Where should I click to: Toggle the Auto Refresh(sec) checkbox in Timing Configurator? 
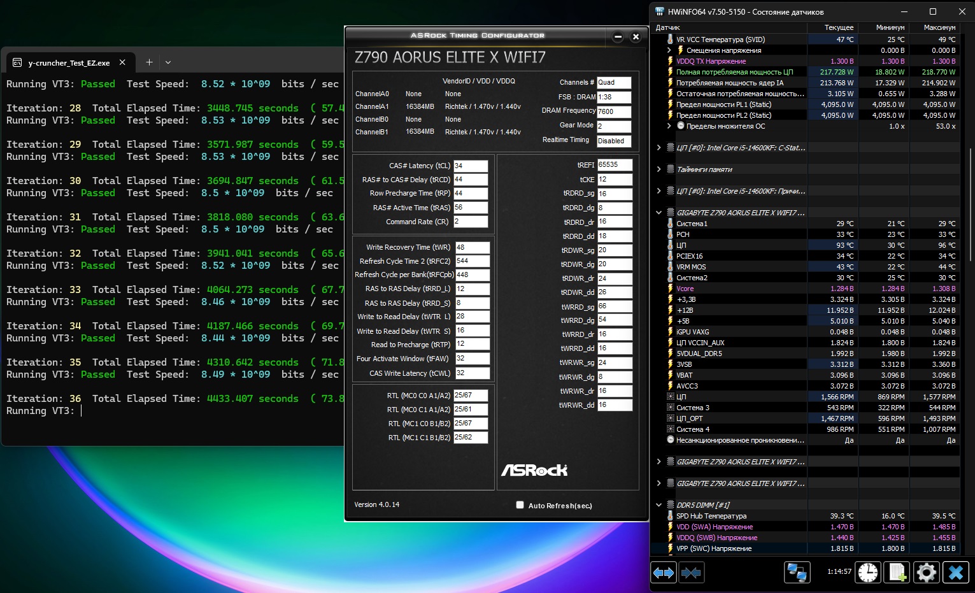(520, 505)
